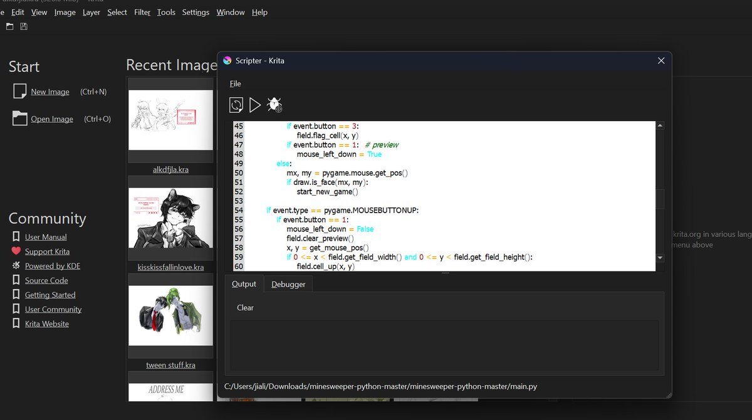Image resolution: width=752 pixels, height=420 pixels.
Task: Click the Open Image folder icon
Action: pos(20,118)
